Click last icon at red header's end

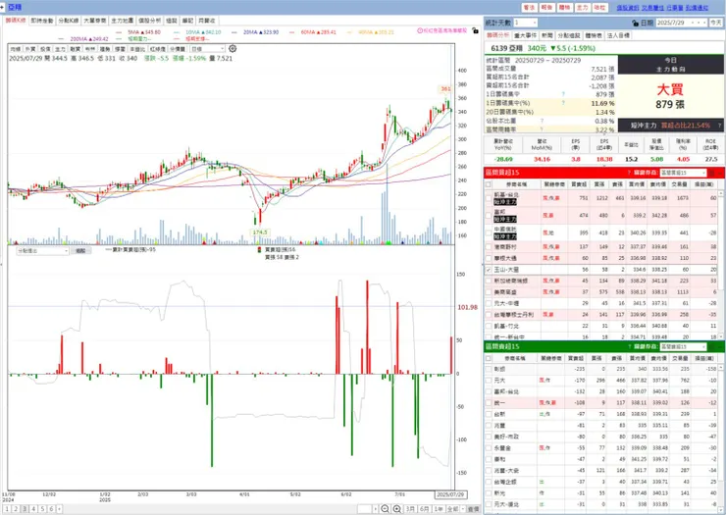[720, 173]
